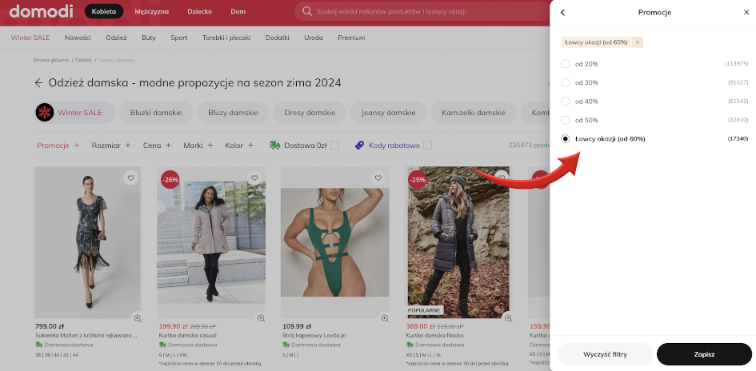Viewport: 756px width, 371px height.
Task: Open the Buty menu
Action: [149, 38]
